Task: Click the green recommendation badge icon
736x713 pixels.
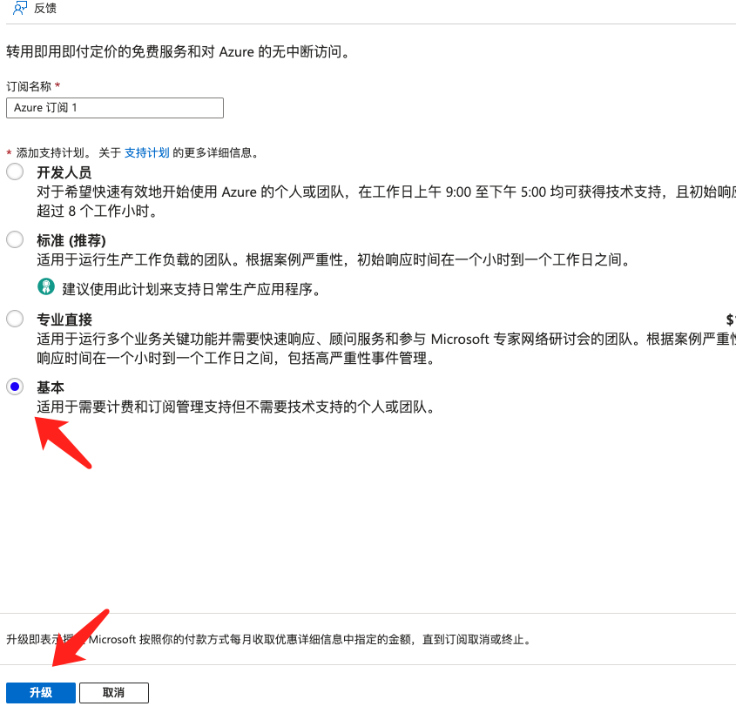Action: click(45, 287)
